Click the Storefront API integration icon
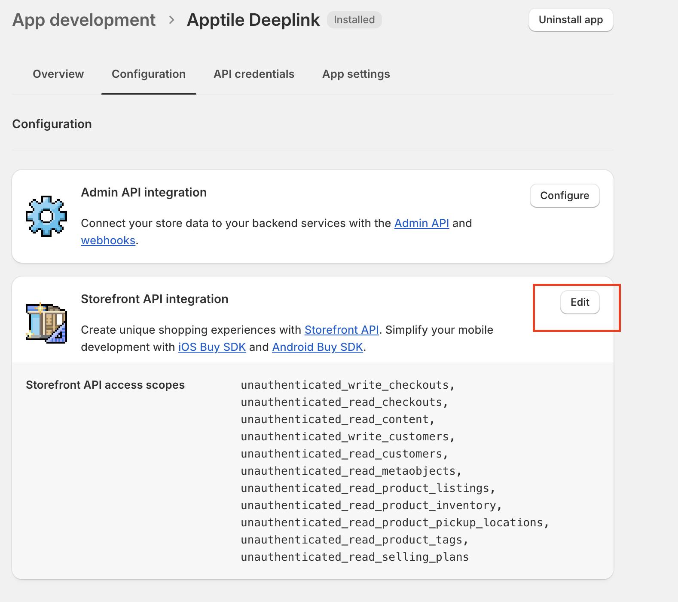Screen dimensions: 678x602 (x=46, y=323)
